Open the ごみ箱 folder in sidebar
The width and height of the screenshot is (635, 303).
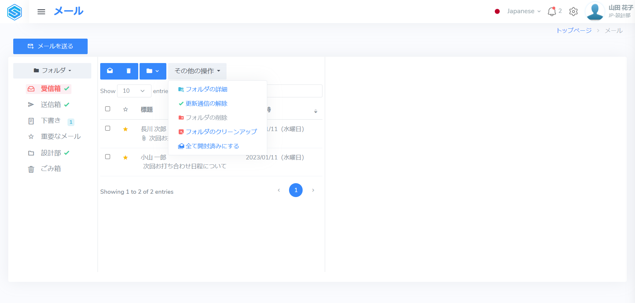click(x=51, y=169)
